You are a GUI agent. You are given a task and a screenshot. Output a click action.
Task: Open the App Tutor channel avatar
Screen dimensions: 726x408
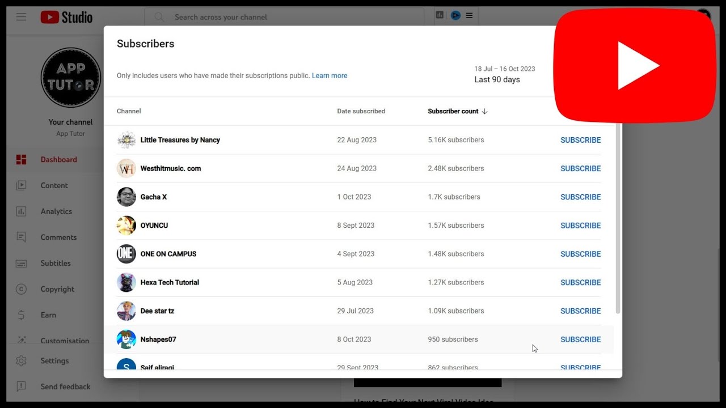click(71, 78)
